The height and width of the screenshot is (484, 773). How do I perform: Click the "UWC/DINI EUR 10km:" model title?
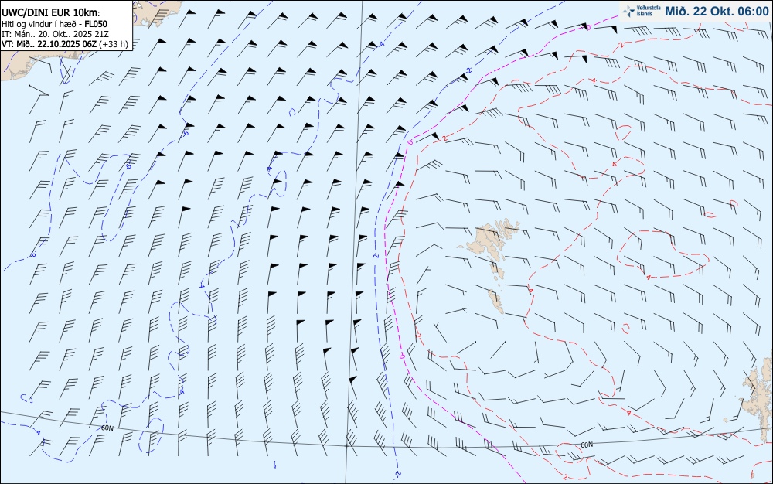(x=51, y=13)
